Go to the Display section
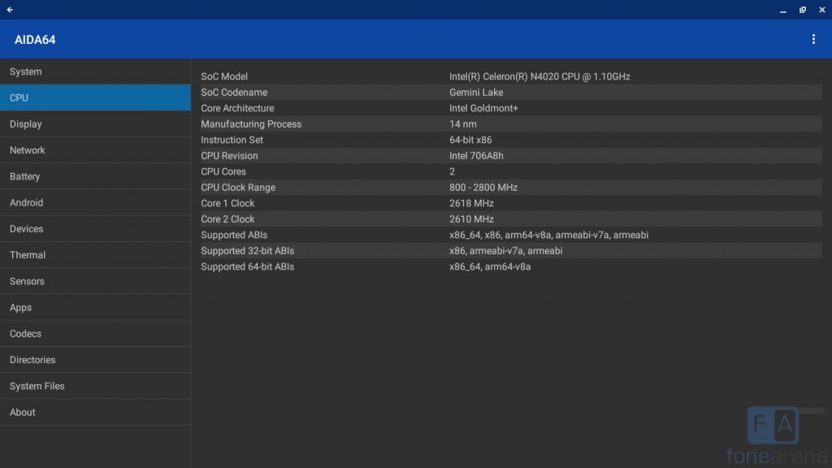This screenshot has height=468, width=832. click(95, 124)
